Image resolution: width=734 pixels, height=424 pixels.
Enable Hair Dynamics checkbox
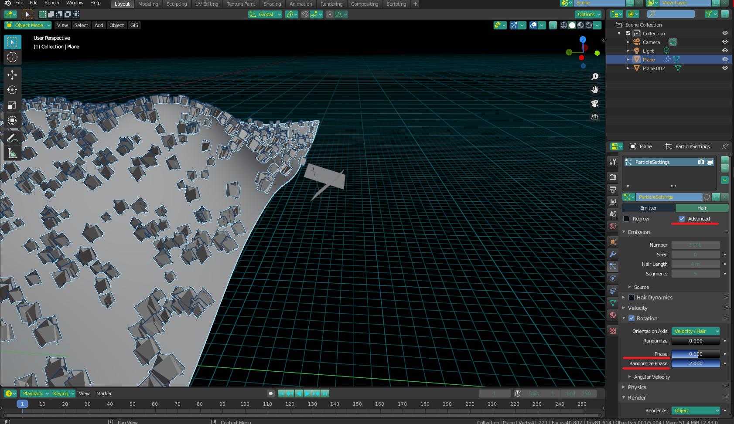tap(632, 297)
